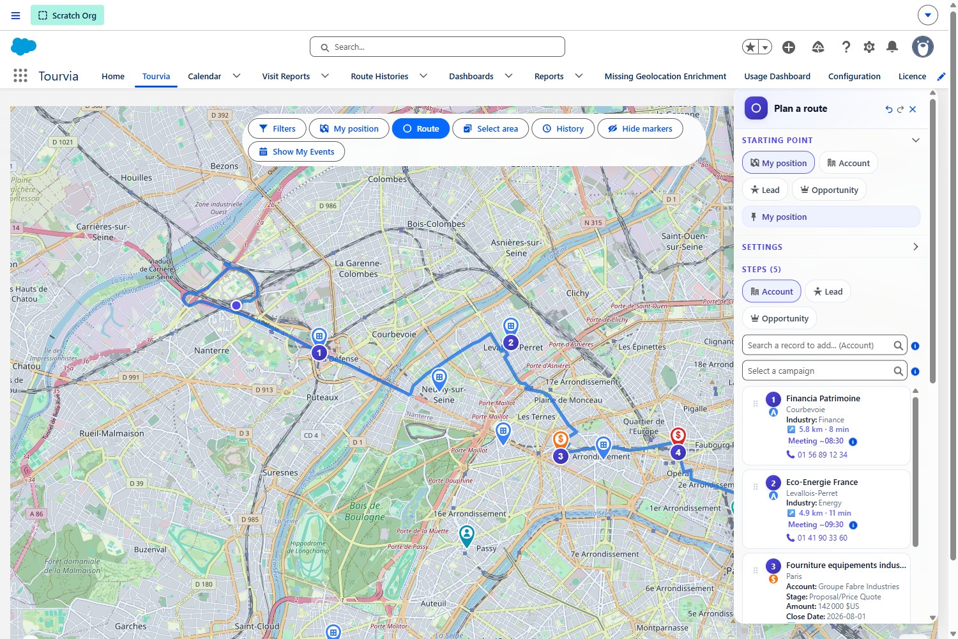Image resolution: width=958 pixels, height=639 pixels.
Task: Select Opportunity as starting point type
Action: (829, 190)
